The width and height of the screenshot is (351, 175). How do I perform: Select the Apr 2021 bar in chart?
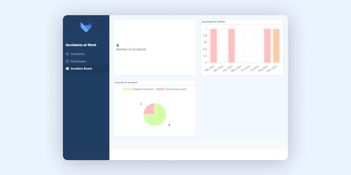(x=231, y=46)
